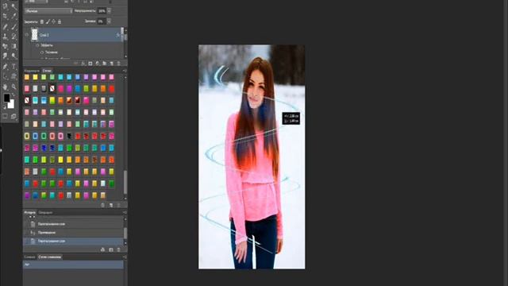Switch to the Стили символов tab
The image size is (508, 286).
pos(49,257)
